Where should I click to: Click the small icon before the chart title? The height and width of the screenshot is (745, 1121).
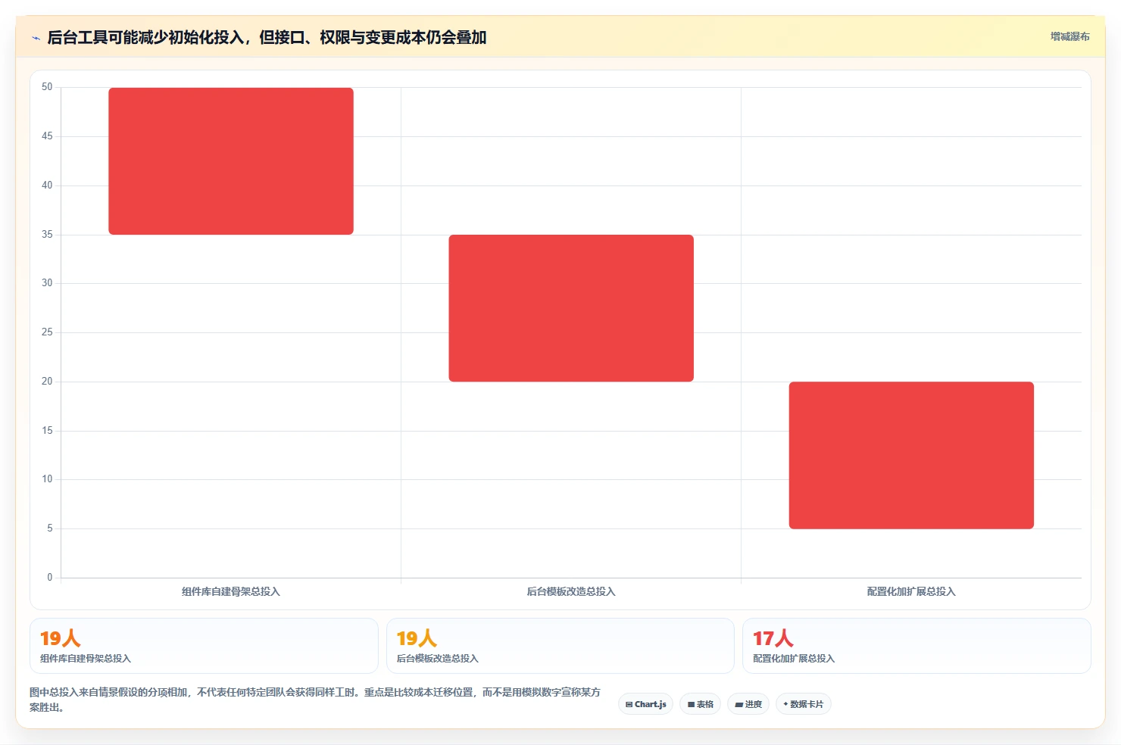pyautogui.click(x=36, y=38)
